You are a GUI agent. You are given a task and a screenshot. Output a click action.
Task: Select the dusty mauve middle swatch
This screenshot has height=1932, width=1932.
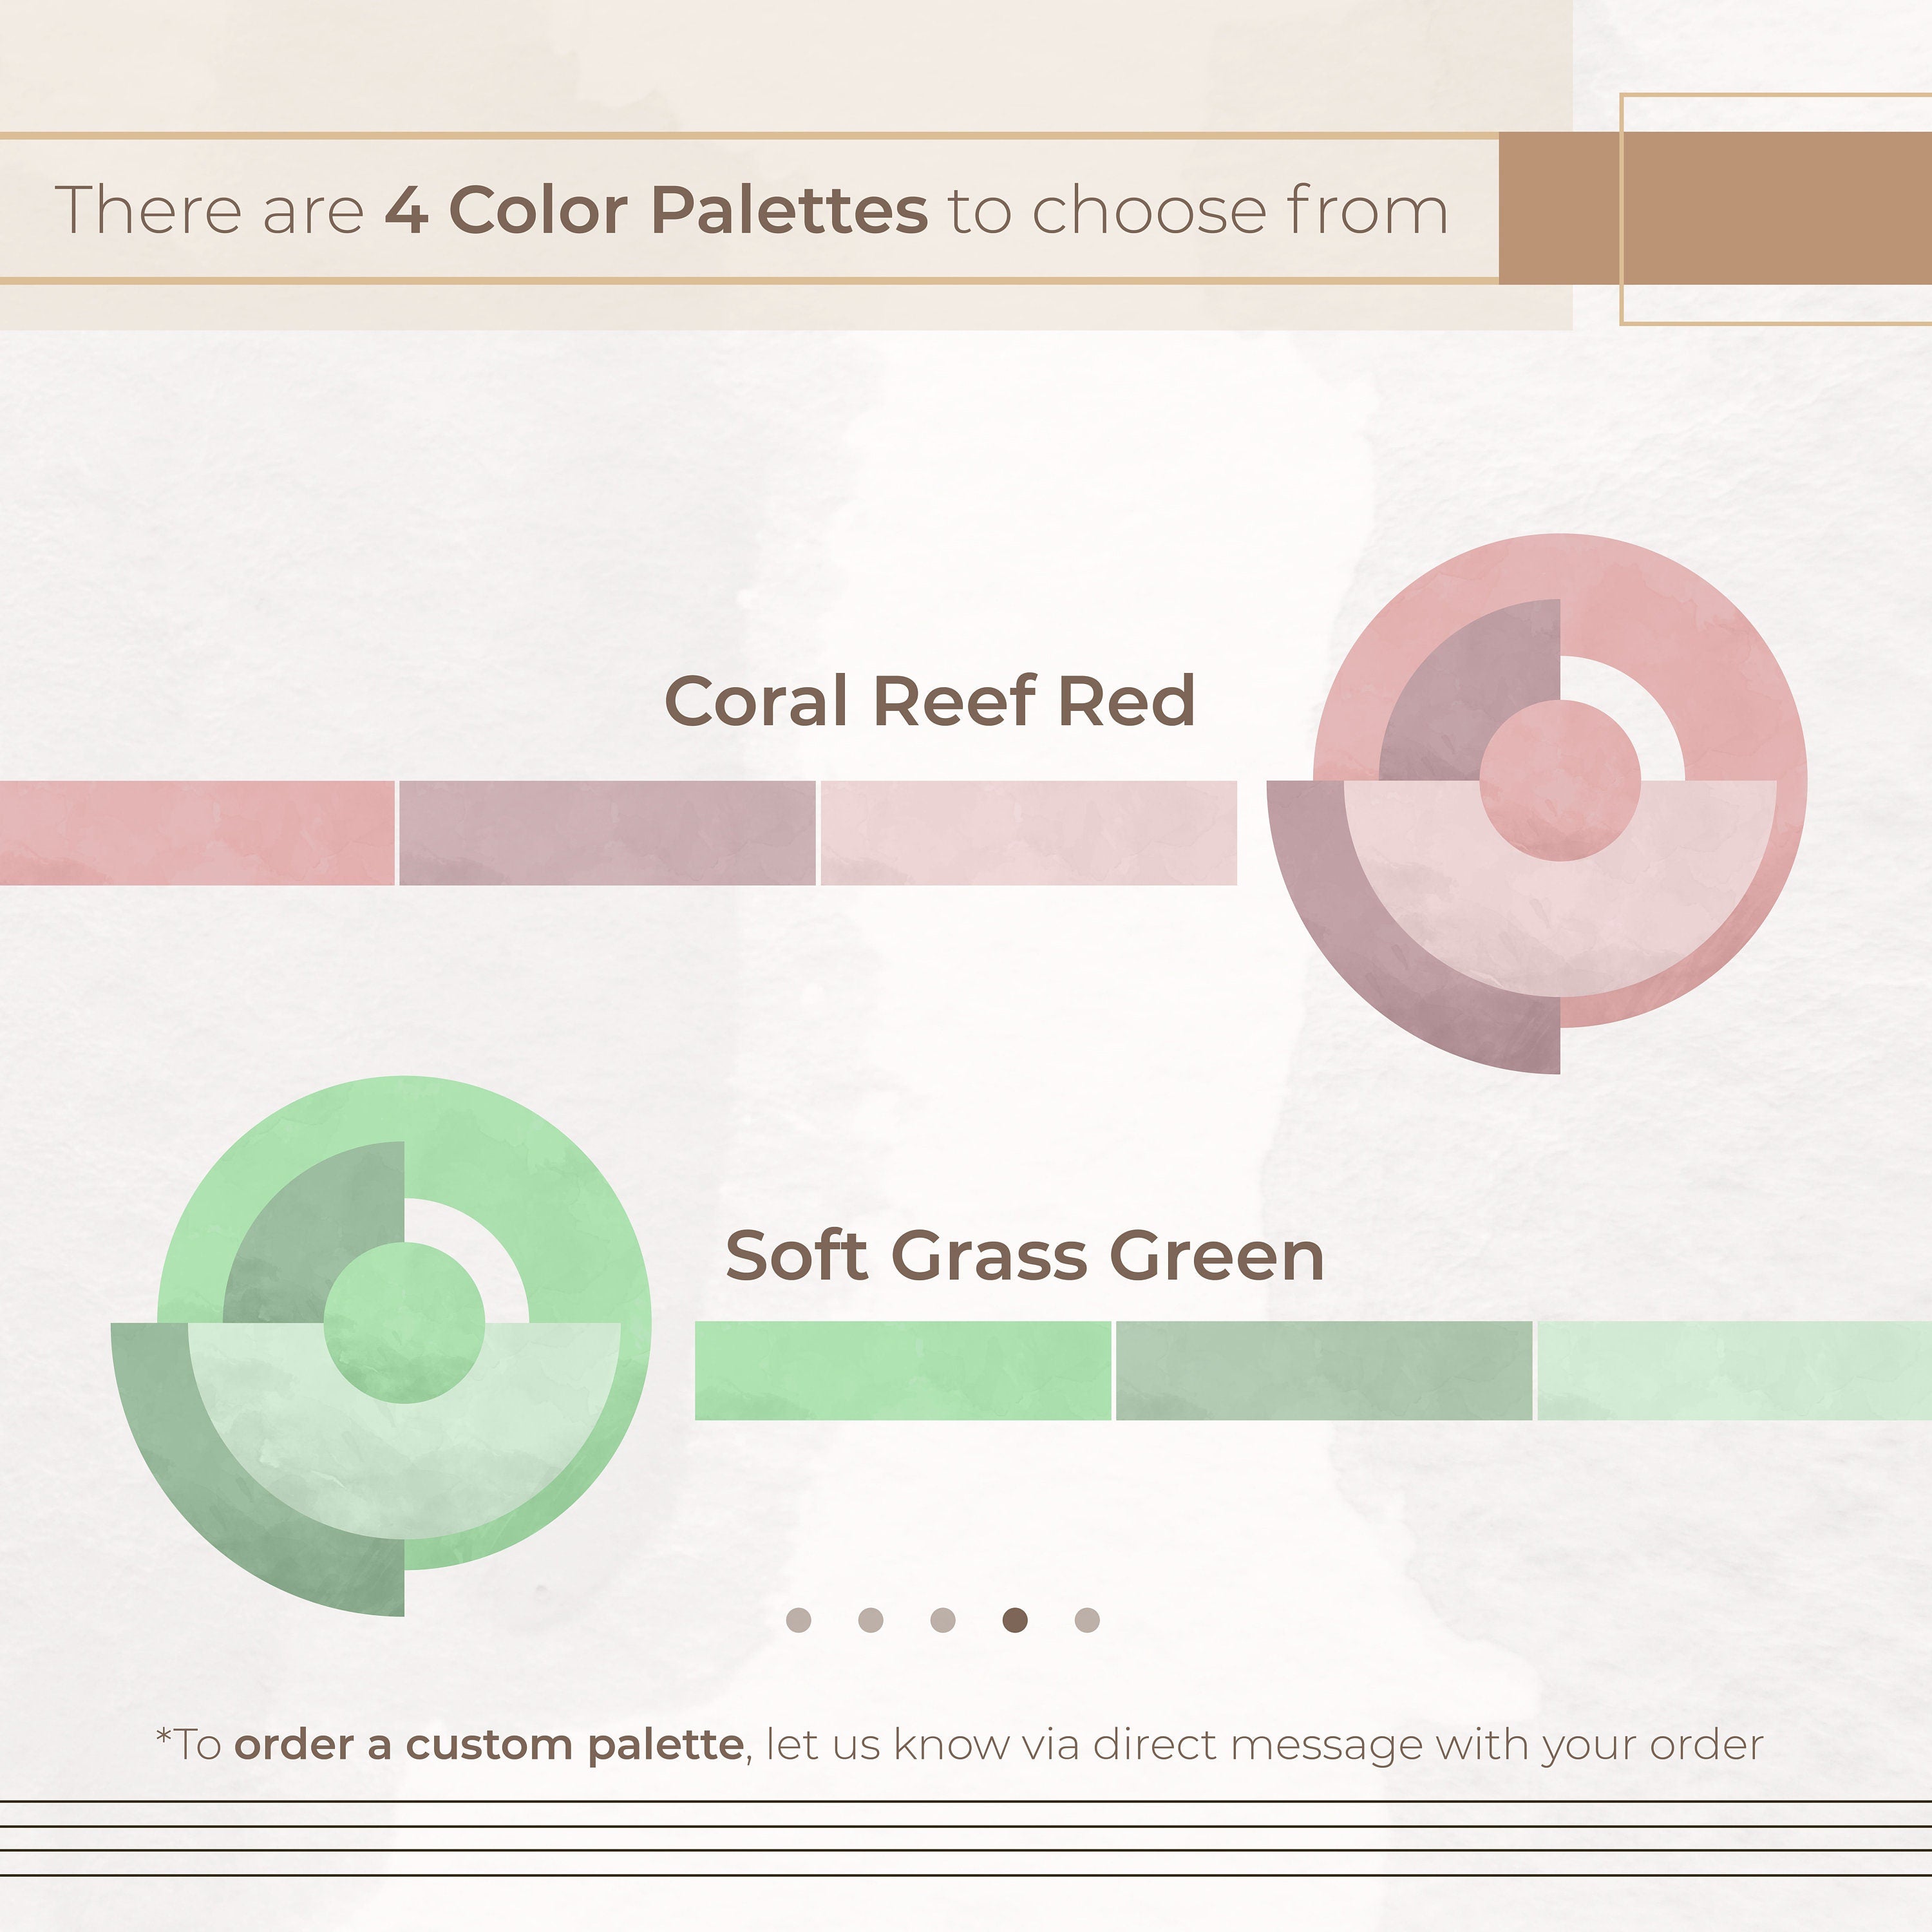click(x=607, y=833)
